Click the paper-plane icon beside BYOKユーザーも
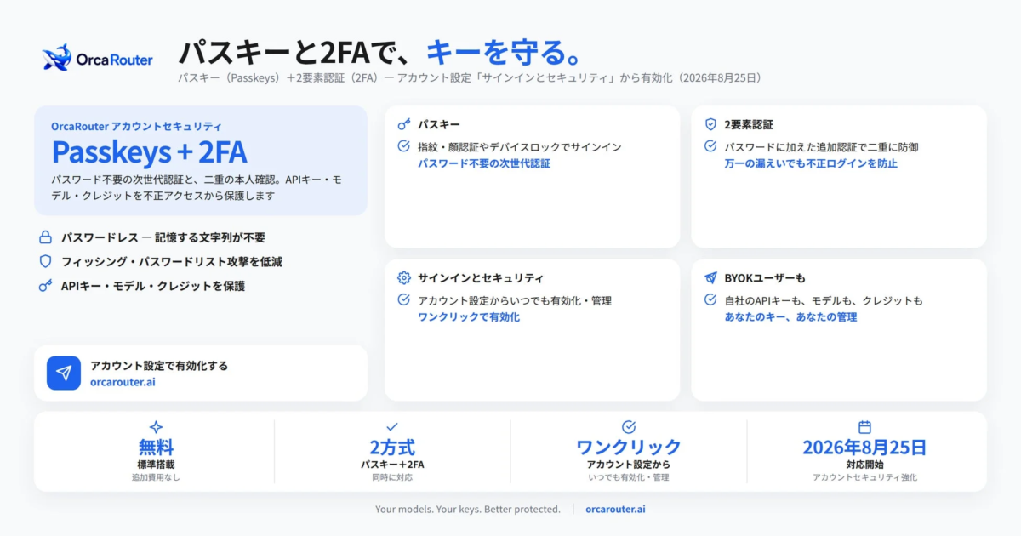The image size is (1021, 536). click(x=710, y=278)
